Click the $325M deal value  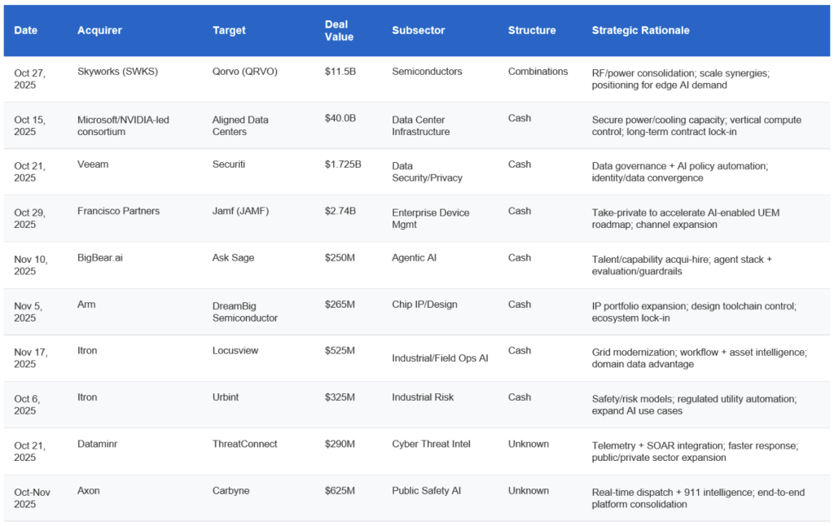pos(340,397)
